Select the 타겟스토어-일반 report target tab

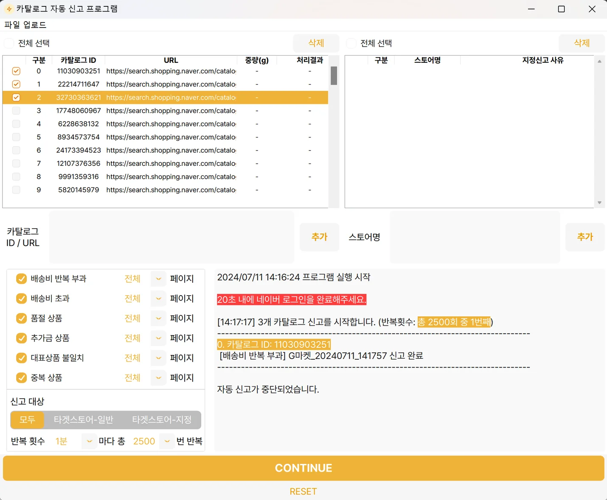click(x=83, y=420)
